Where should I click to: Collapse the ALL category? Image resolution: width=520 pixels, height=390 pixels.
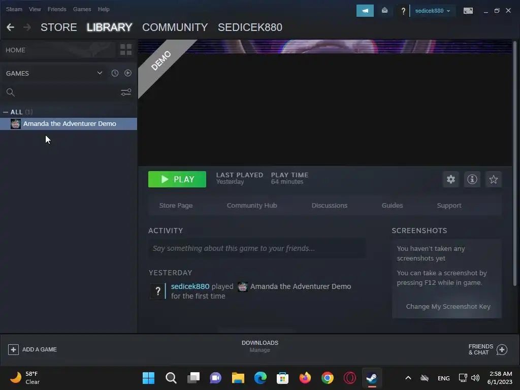[x=5, y=112]
